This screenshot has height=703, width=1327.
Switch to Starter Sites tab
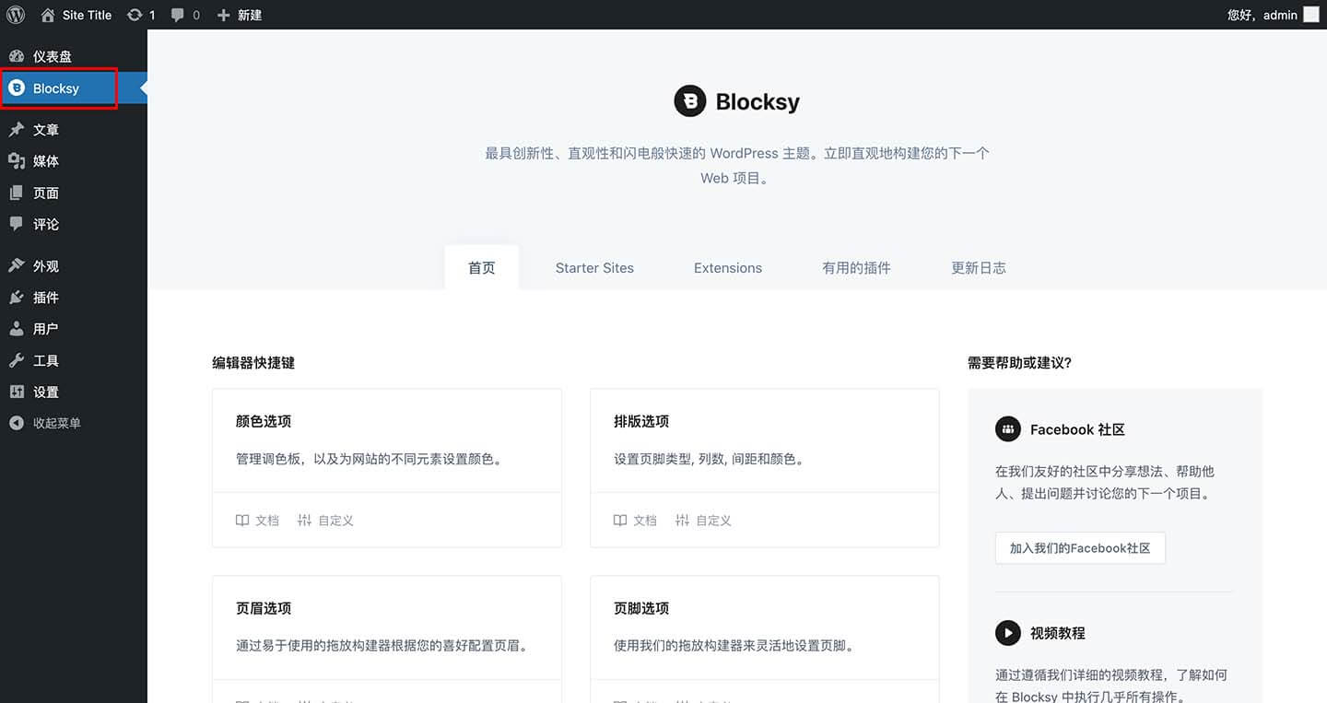point(594,268)
